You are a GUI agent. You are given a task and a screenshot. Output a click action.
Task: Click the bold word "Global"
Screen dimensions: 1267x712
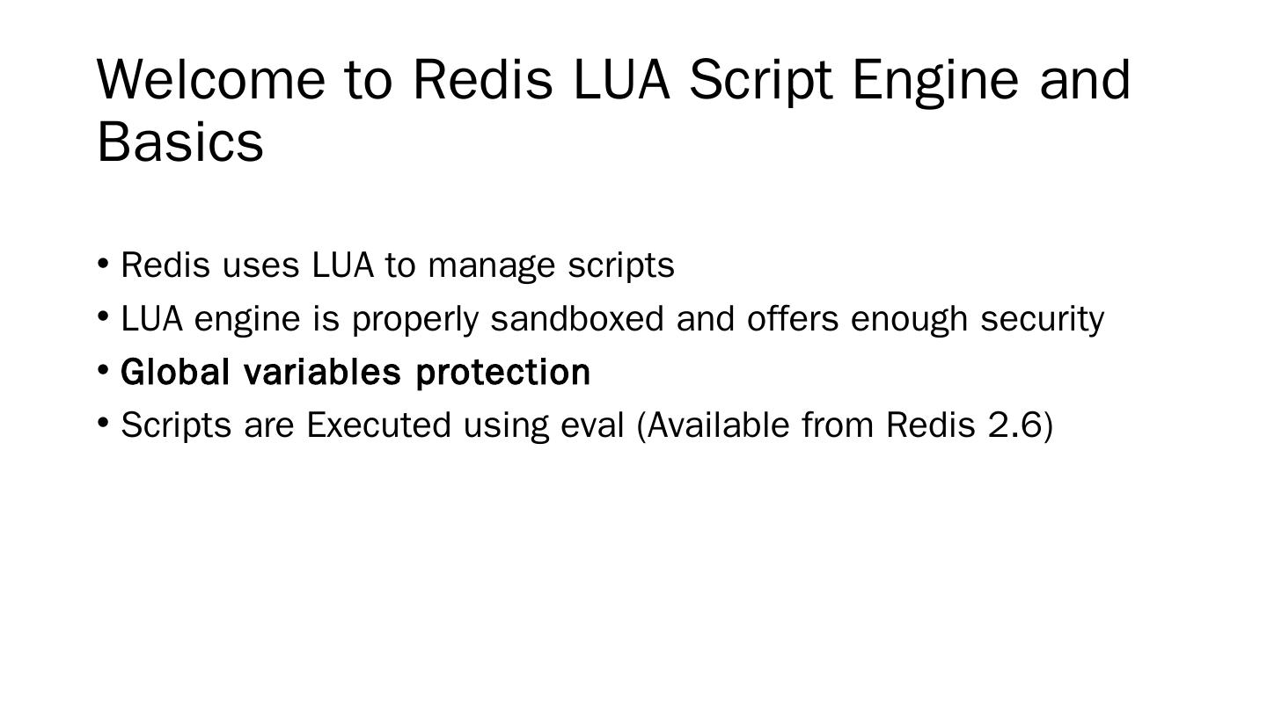[x=175, y=373]
